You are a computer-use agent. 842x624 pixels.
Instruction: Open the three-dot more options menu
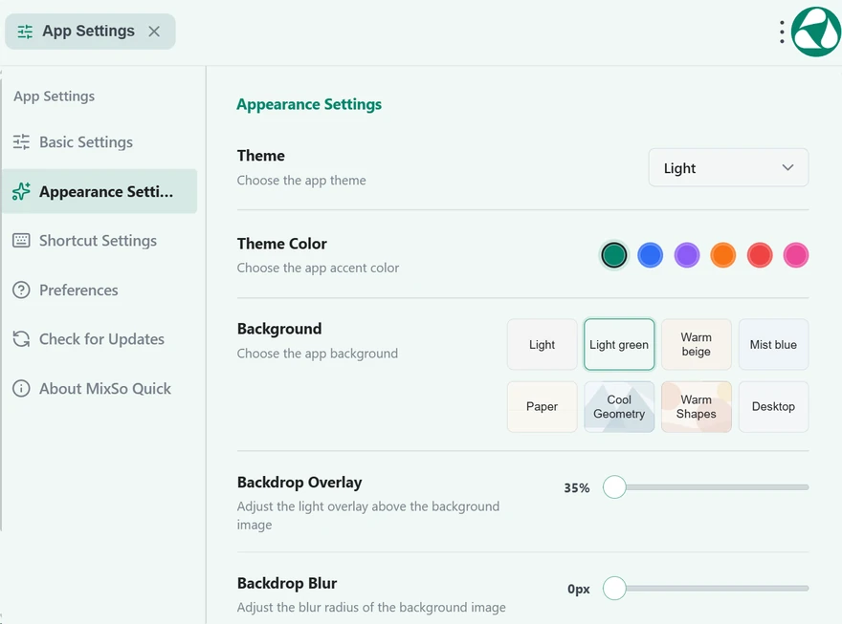[x=782, y=32]
